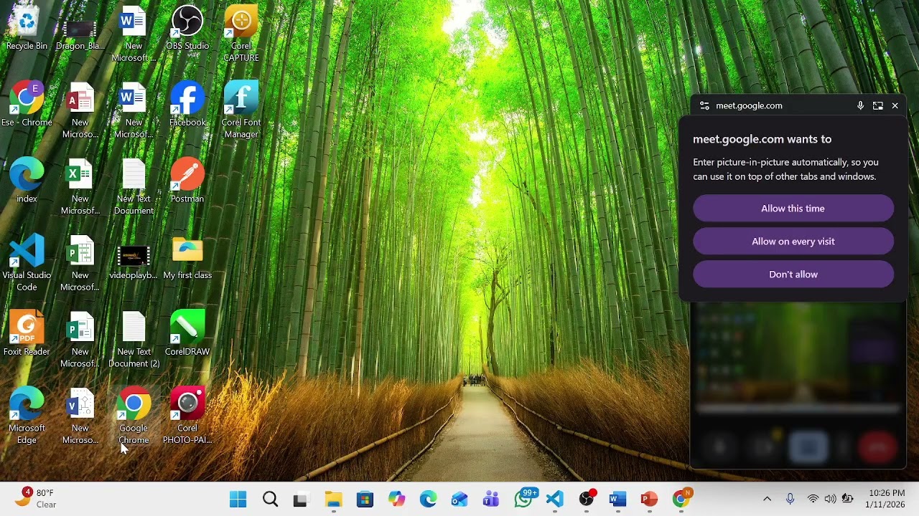Screen dimensions: 919x516
Task: Click the back-to-tab icon in Meet popup
Action: point(877,105)
